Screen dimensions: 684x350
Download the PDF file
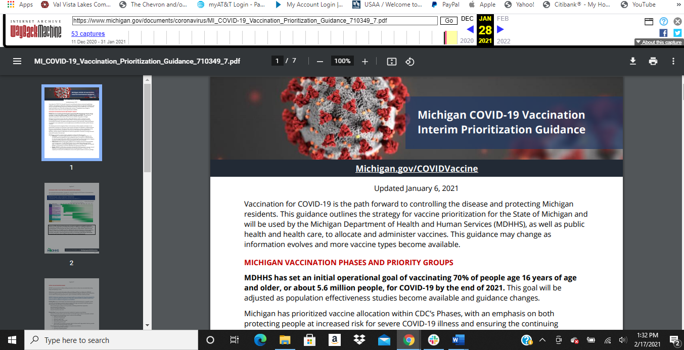pos(632,61)
